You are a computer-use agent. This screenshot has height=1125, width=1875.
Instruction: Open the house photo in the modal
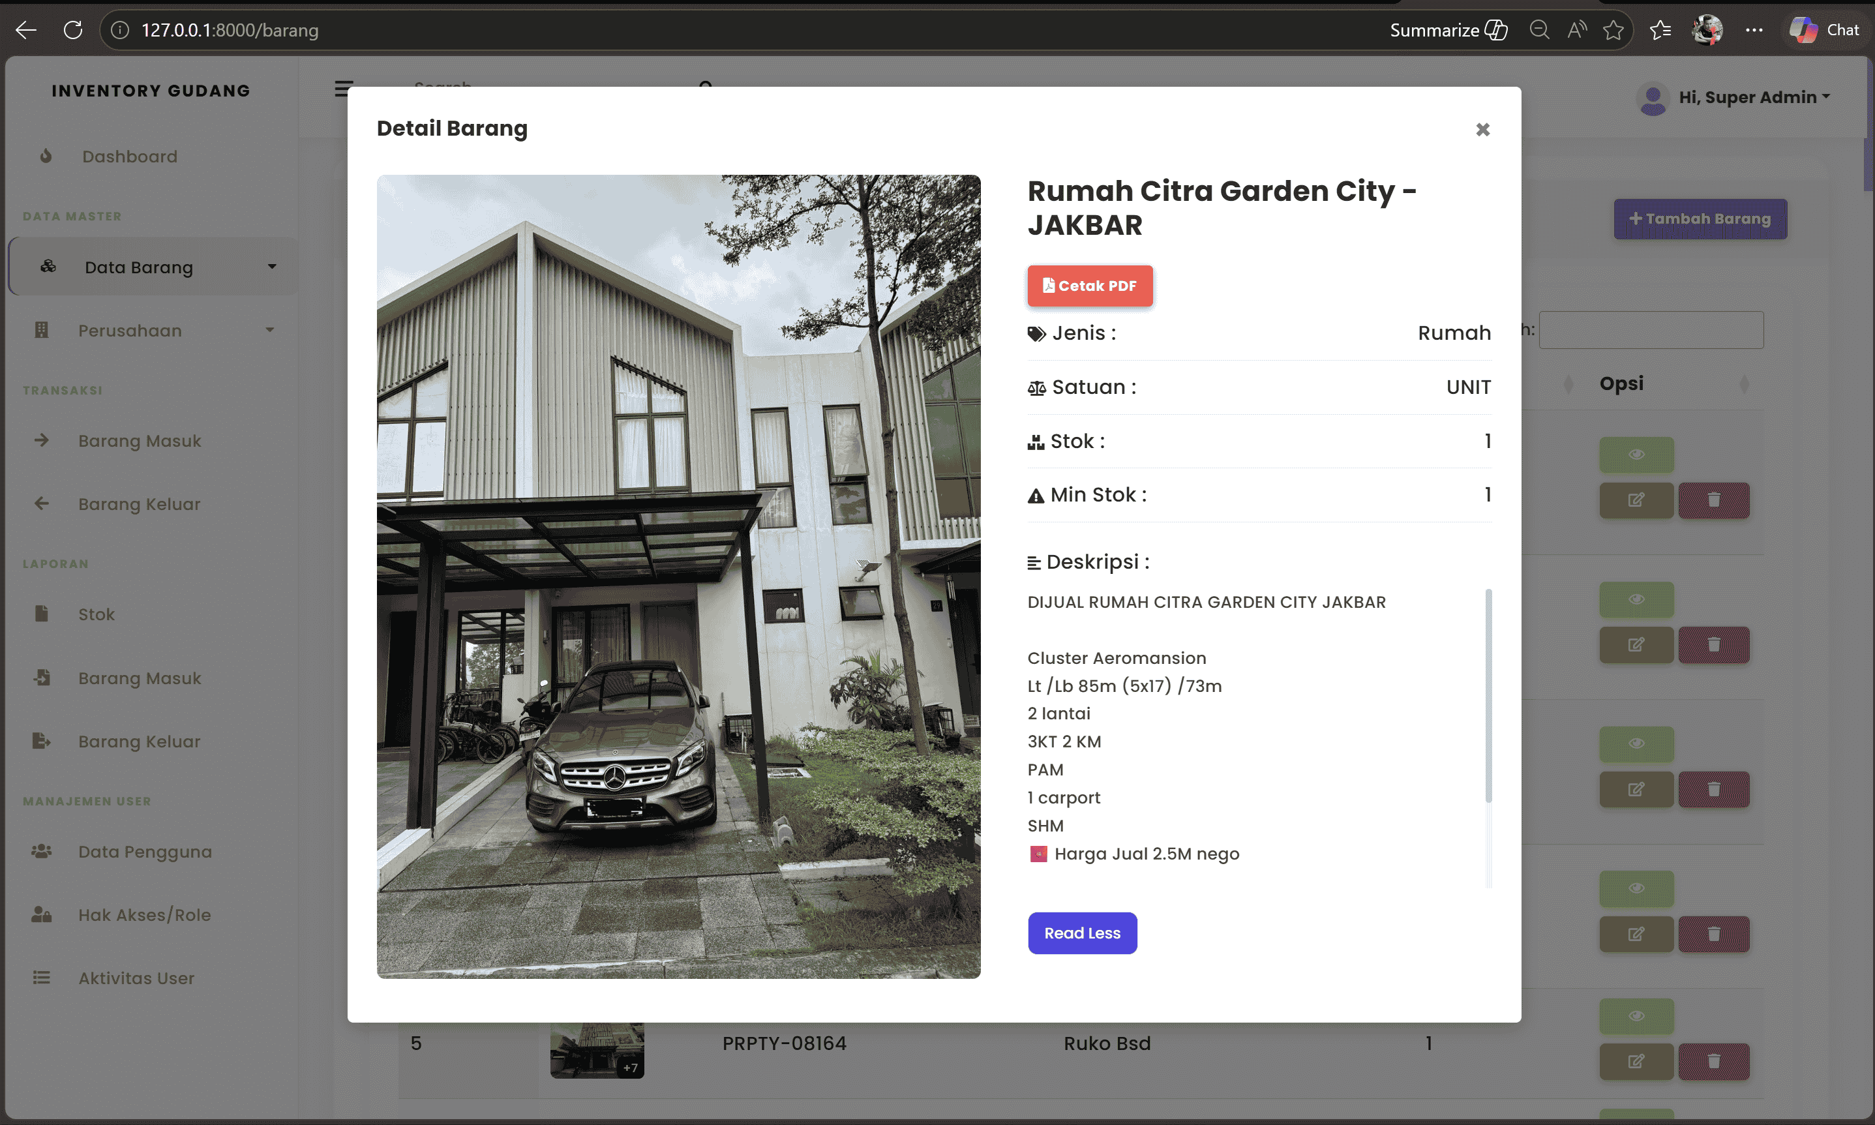click(678, 577)
